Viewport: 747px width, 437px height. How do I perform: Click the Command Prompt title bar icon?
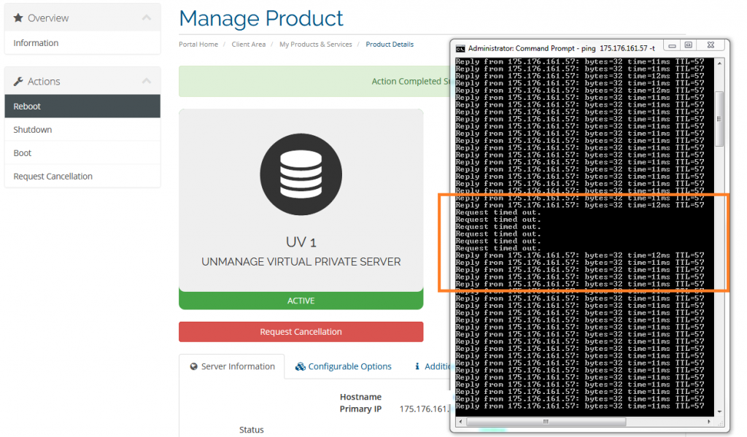point(460,47)
